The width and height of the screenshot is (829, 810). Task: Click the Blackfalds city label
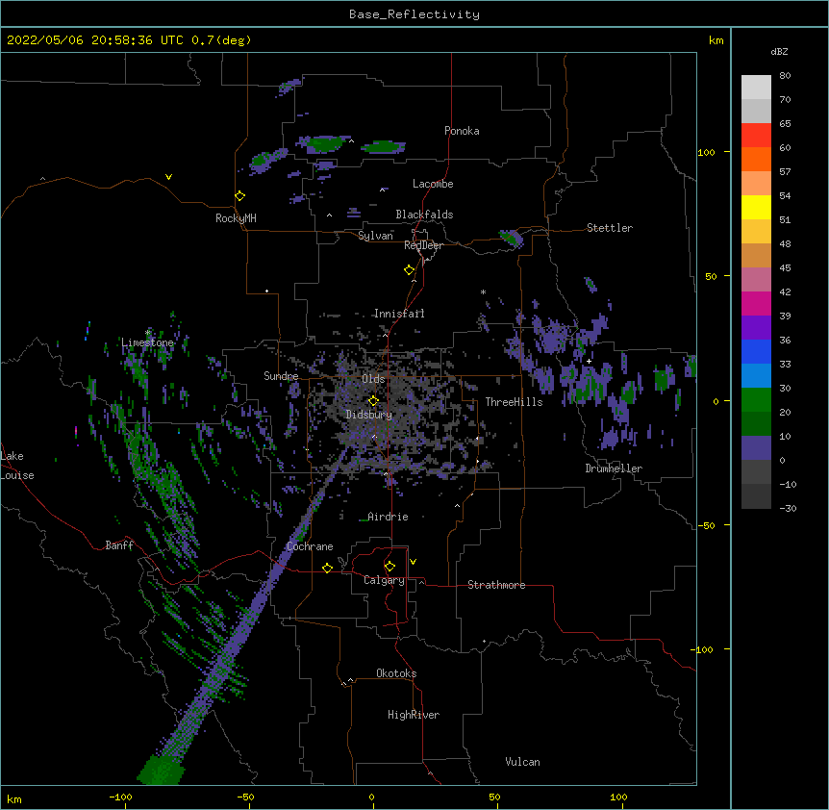[424, 215]
